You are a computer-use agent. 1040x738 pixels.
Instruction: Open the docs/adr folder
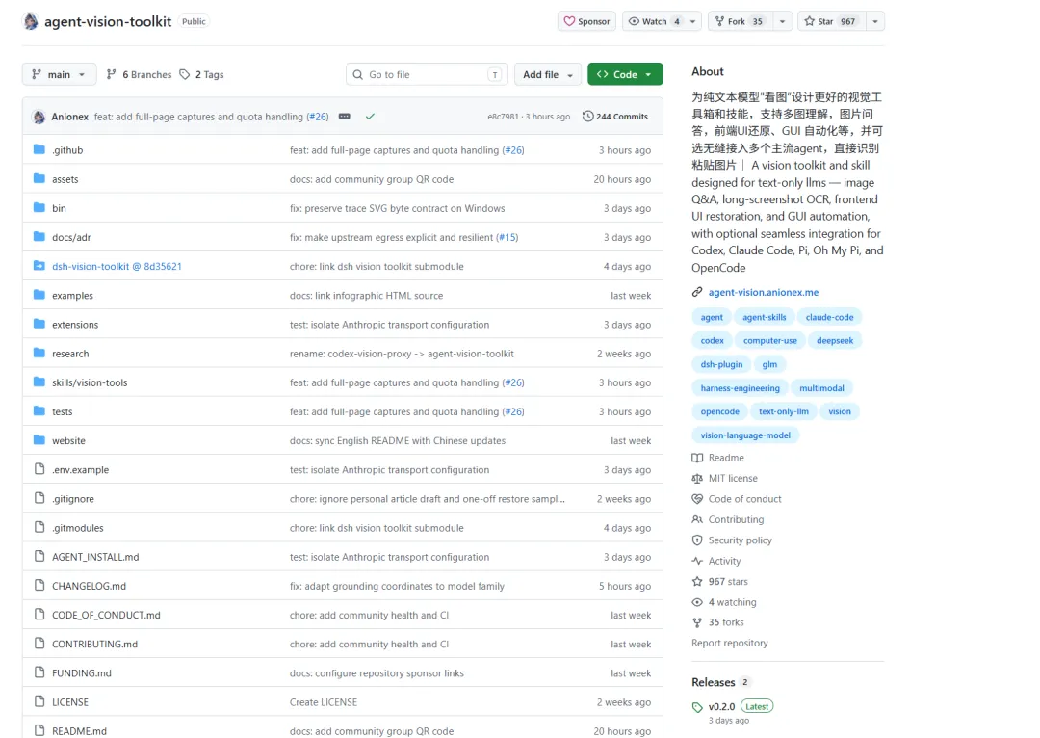tap(71, 237)
